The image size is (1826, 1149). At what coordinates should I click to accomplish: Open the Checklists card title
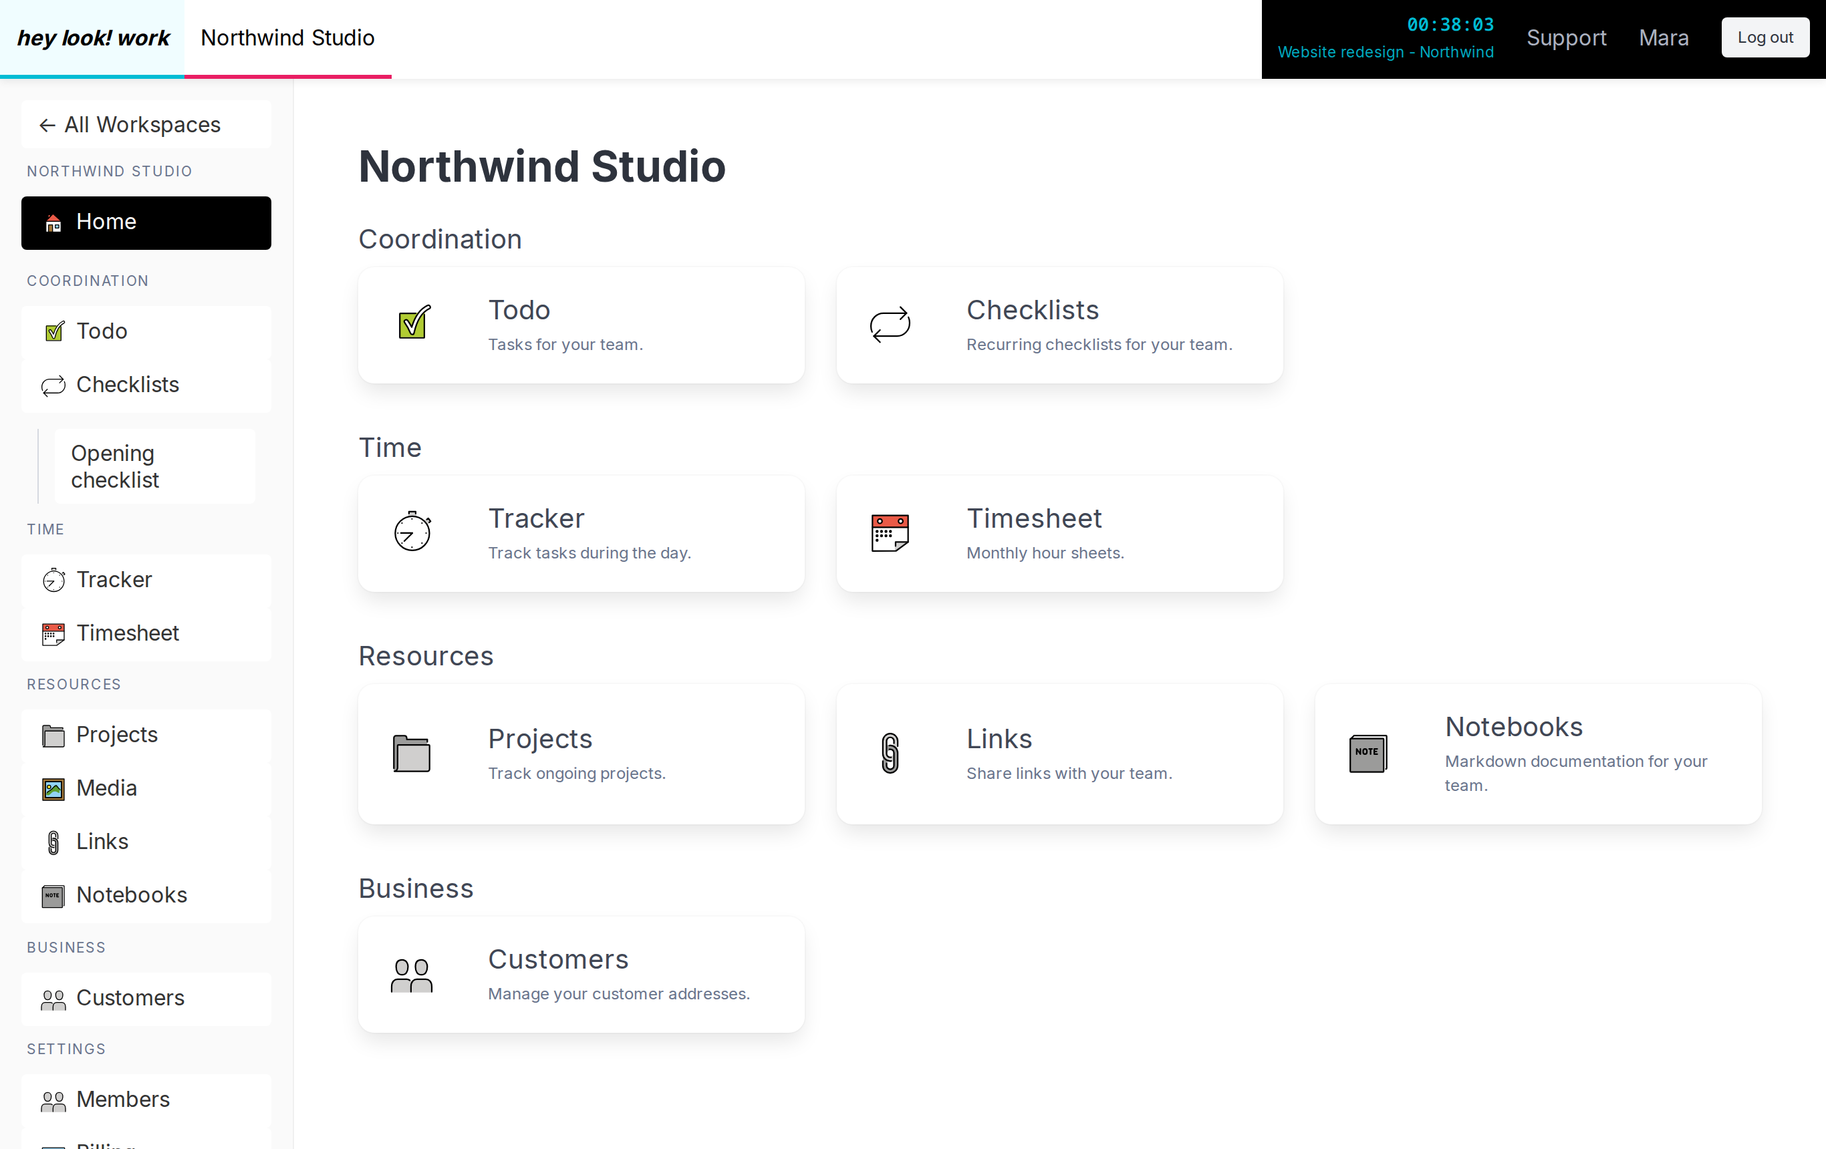tap(1032, 310)
